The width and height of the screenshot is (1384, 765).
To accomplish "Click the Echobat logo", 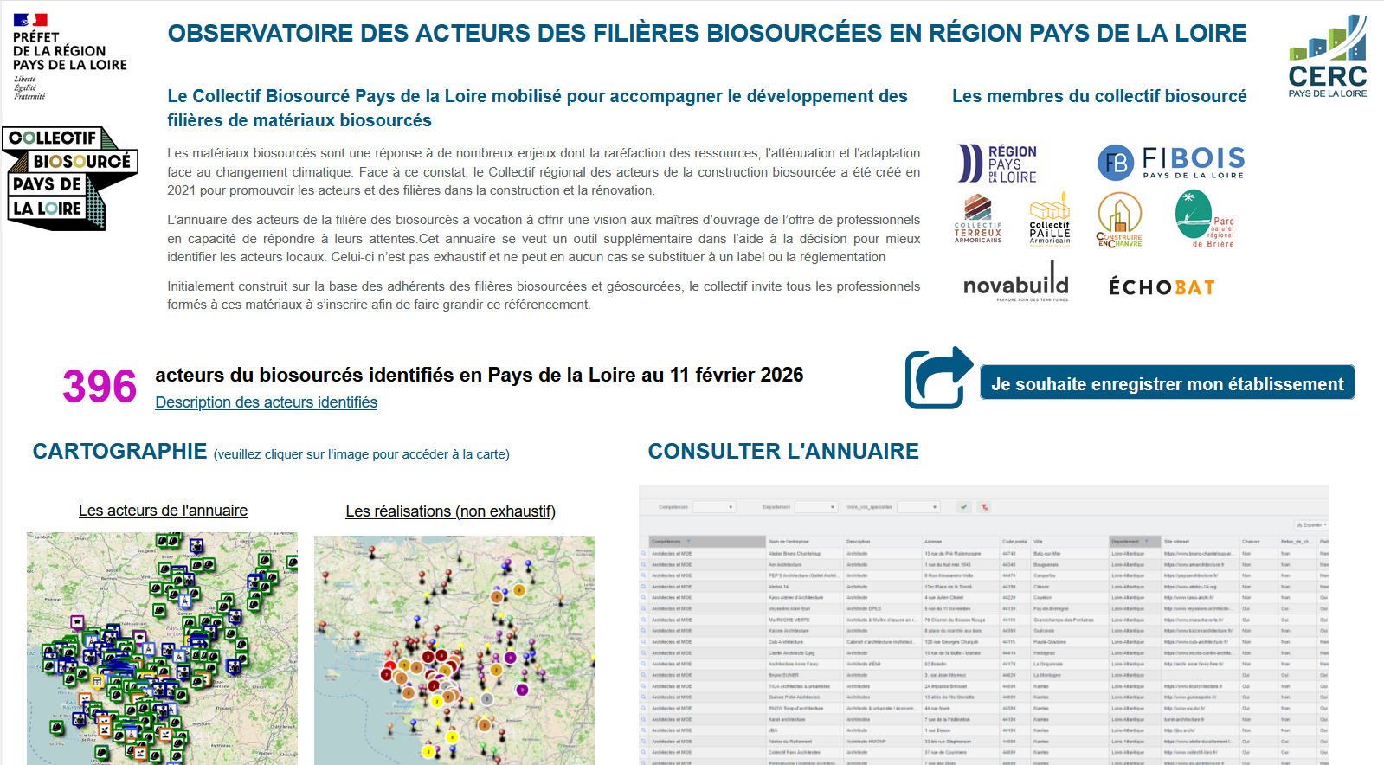I will (x=1162, y=287).
